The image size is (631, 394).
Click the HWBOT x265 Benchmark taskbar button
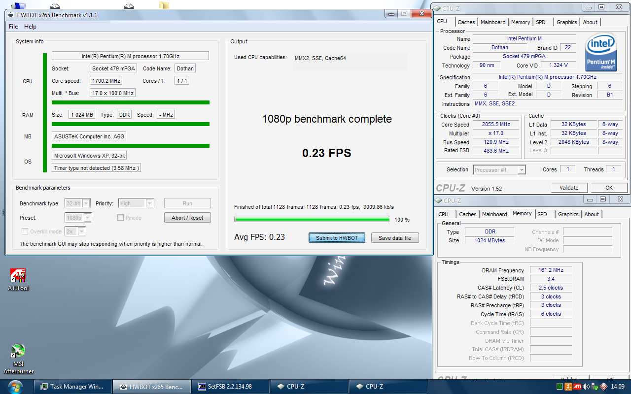pos(151,387)
